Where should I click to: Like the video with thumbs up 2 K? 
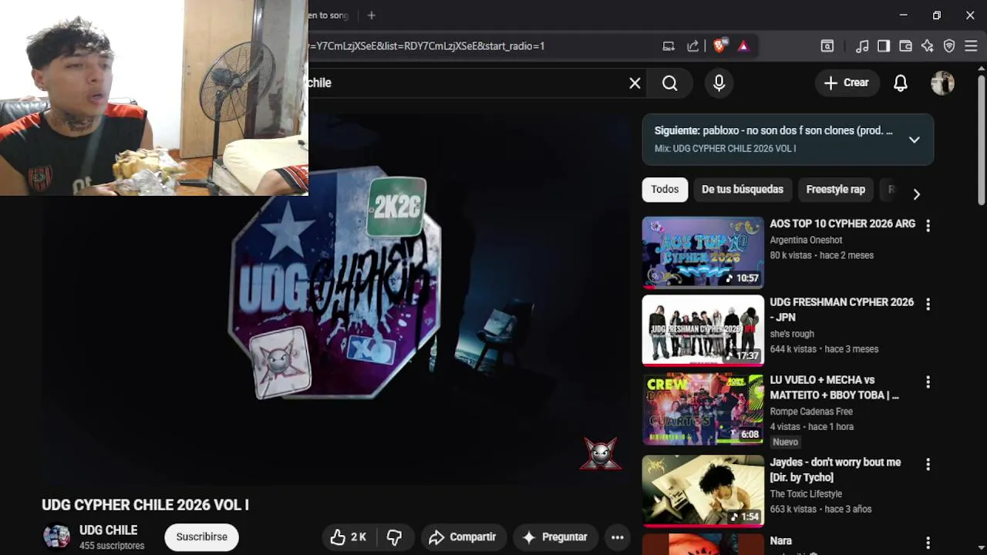point(348,537)
